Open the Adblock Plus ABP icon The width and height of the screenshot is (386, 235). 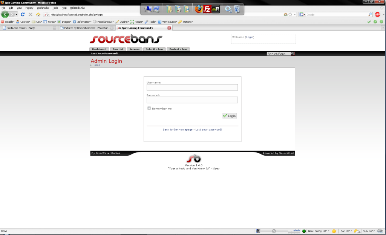pyautogui.click(x=377, y=15)
